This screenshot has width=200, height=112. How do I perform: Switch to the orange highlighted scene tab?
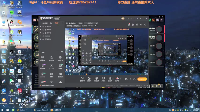point(56,23)
